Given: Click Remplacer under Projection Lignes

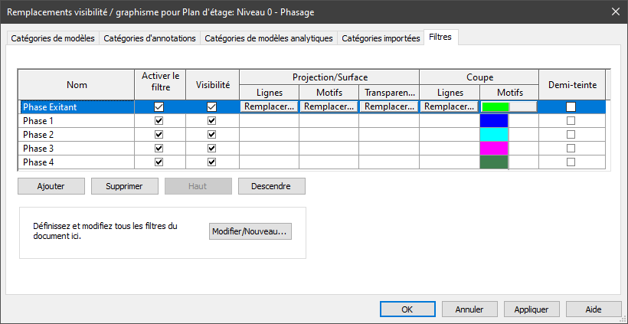Looking at the screenshot, I should point(269,107).
